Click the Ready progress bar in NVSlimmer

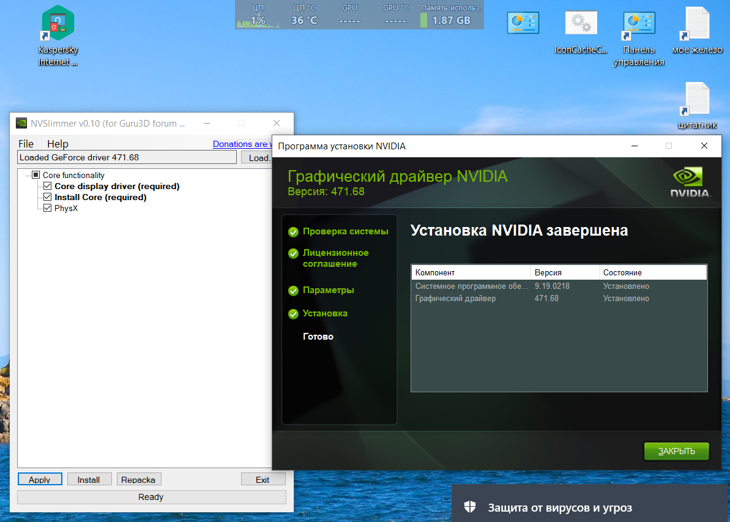pyautogui.click(x=151, y=497)
